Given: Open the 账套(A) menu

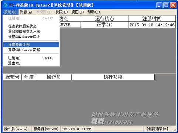Looking at the screenshot, I should 26,12.
